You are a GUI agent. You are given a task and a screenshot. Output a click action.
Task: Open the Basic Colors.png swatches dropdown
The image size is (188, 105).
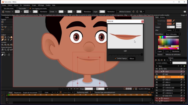[x=172, y=34]
